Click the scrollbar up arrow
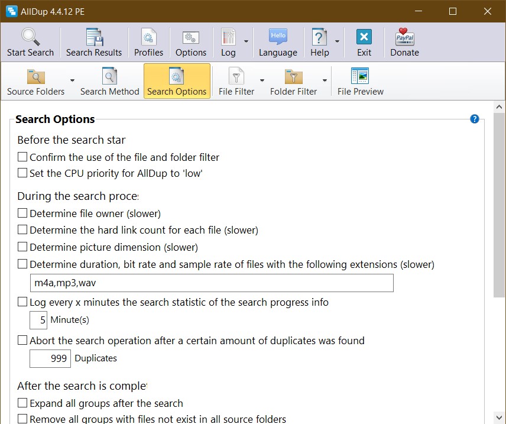The width and height of the screenshot is (506, 424). (499, 107)
